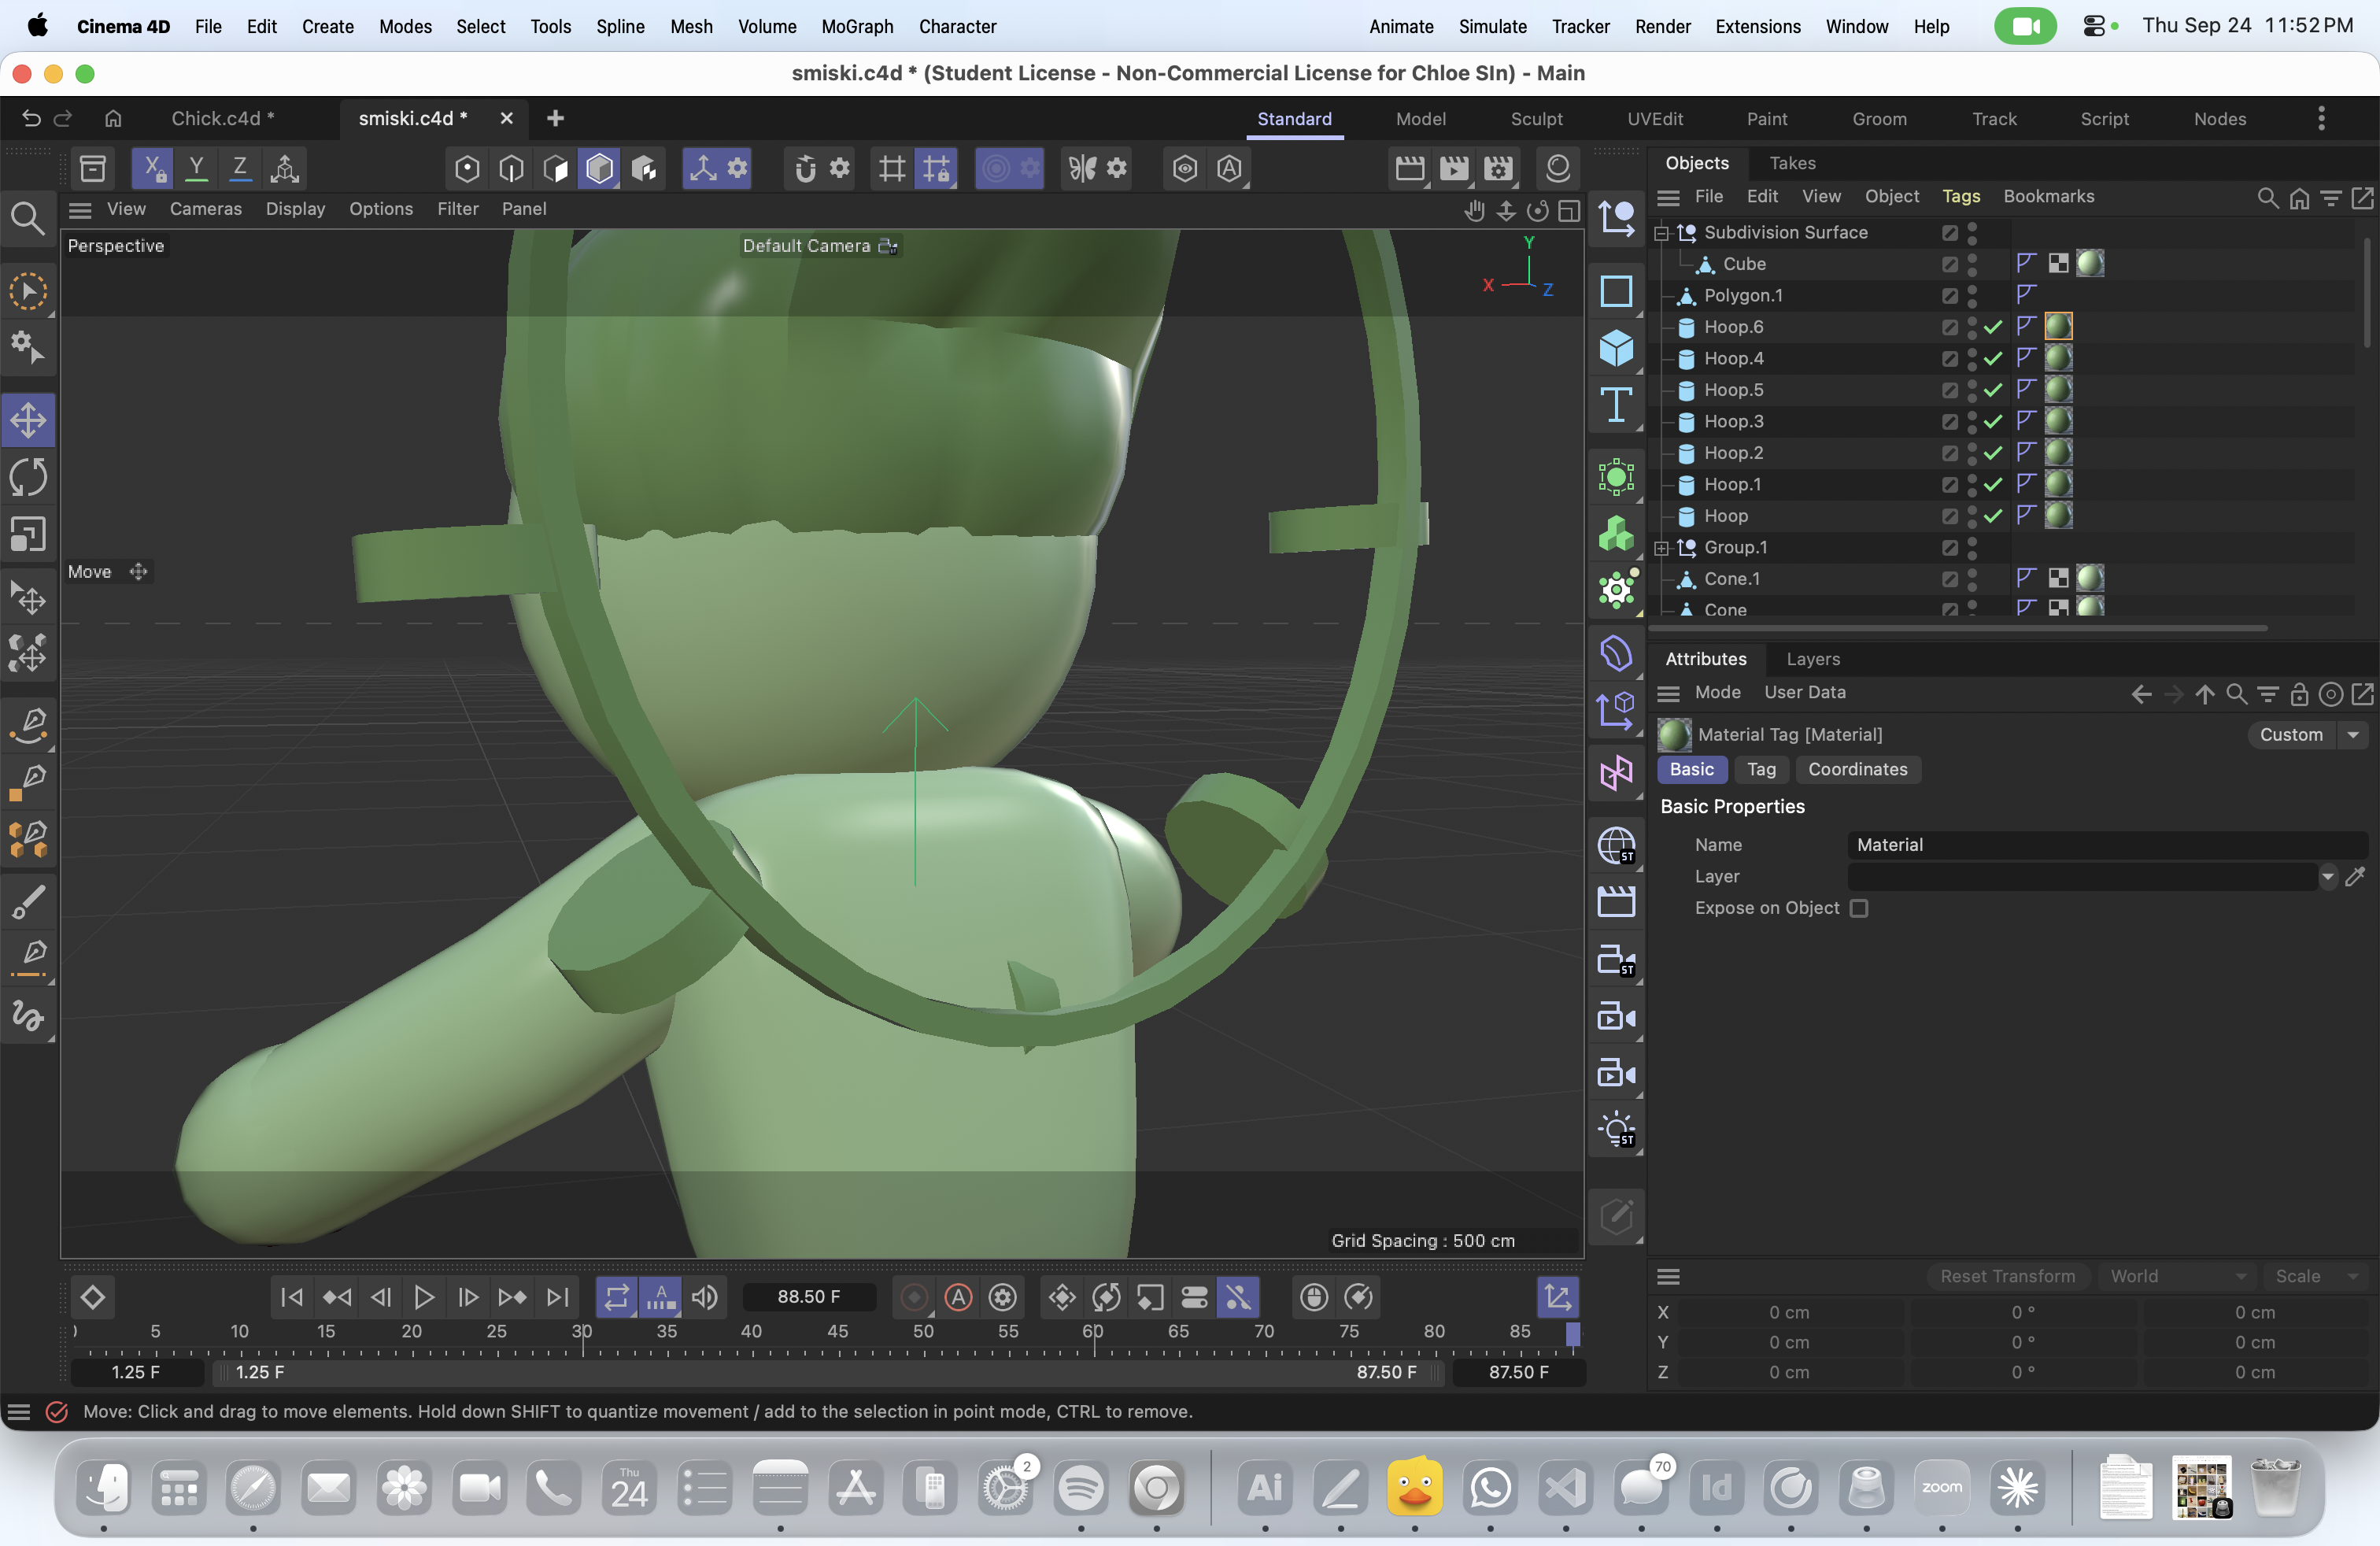
Task: Play the animation forward
Action: (424, 1297)
